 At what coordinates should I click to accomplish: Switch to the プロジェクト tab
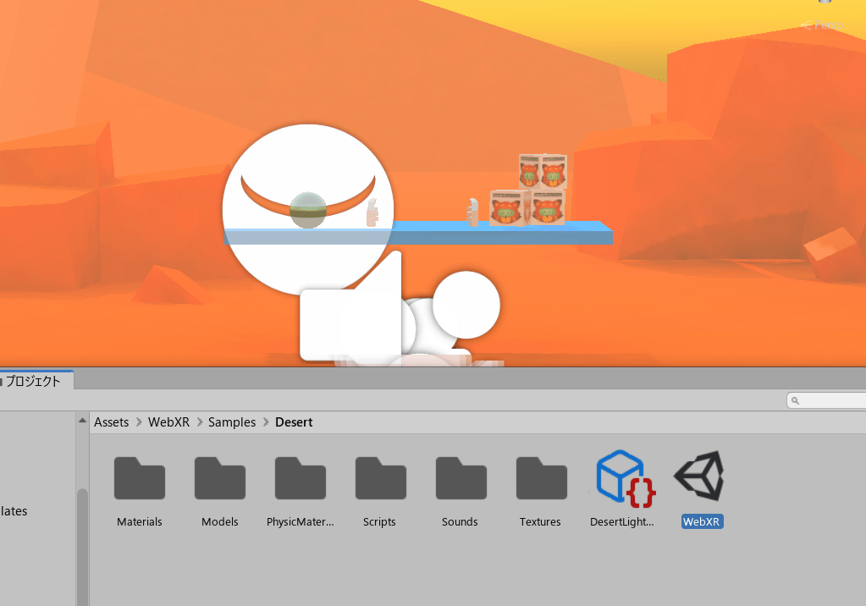click(34, 381)
